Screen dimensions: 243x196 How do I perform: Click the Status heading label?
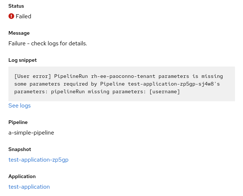pos(16,6)
